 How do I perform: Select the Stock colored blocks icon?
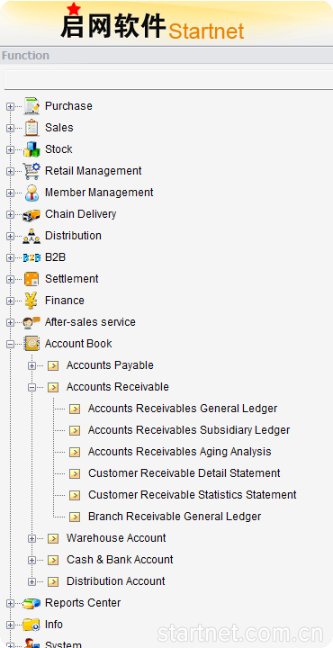pyautogui.click(x=31, y=149)
